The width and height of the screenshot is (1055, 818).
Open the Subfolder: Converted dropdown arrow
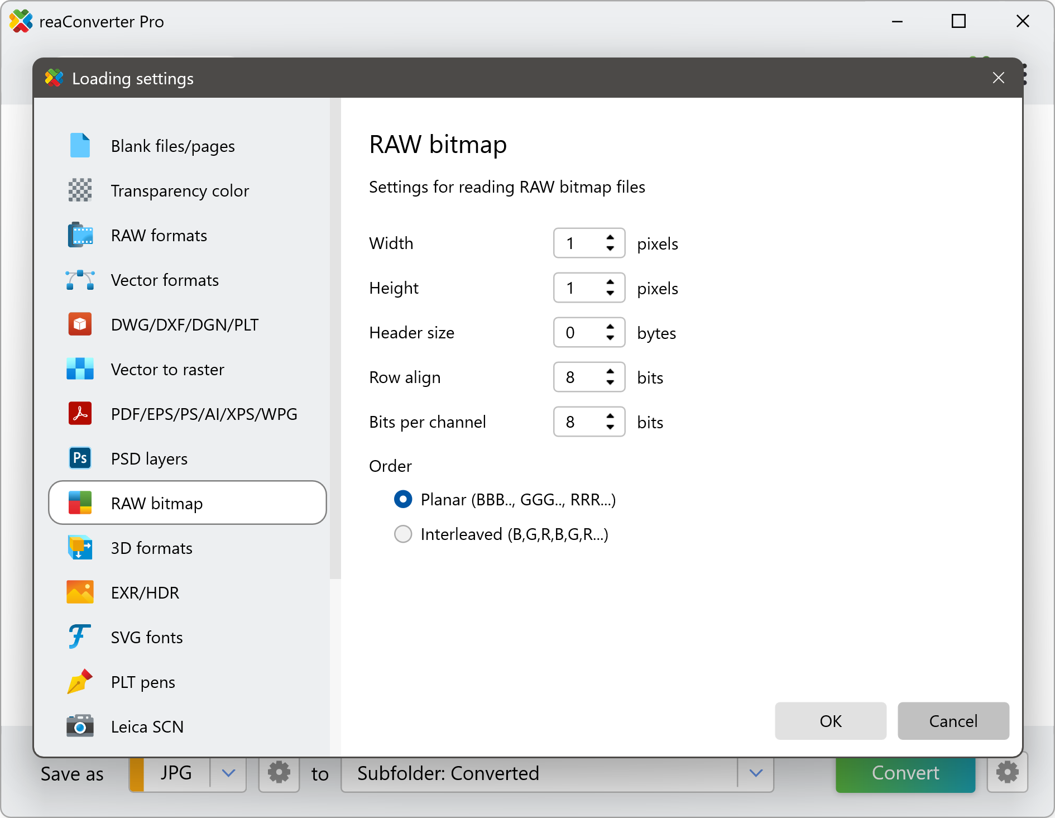(756, 773)
